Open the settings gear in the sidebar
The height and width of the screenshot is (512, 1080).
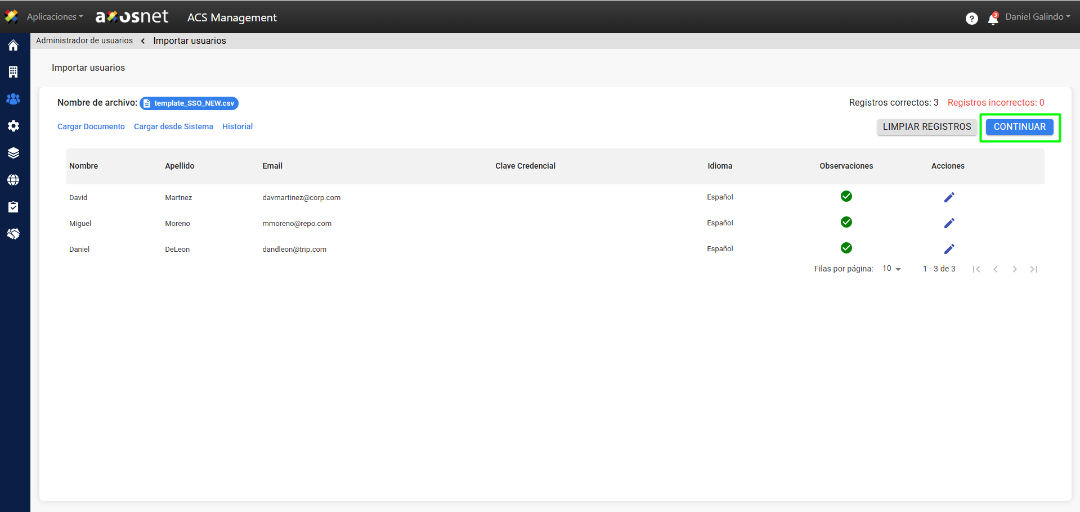pos(14,126)
